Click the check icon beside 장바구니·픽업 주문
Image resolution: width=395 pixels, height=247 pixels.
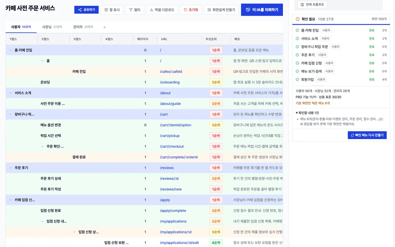[x=297, y=47]
